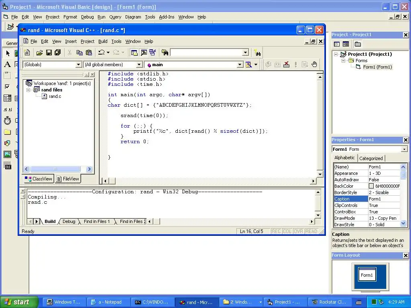Toggle the OVR indicator in status bar
The image size is (411, 308).
298,231
